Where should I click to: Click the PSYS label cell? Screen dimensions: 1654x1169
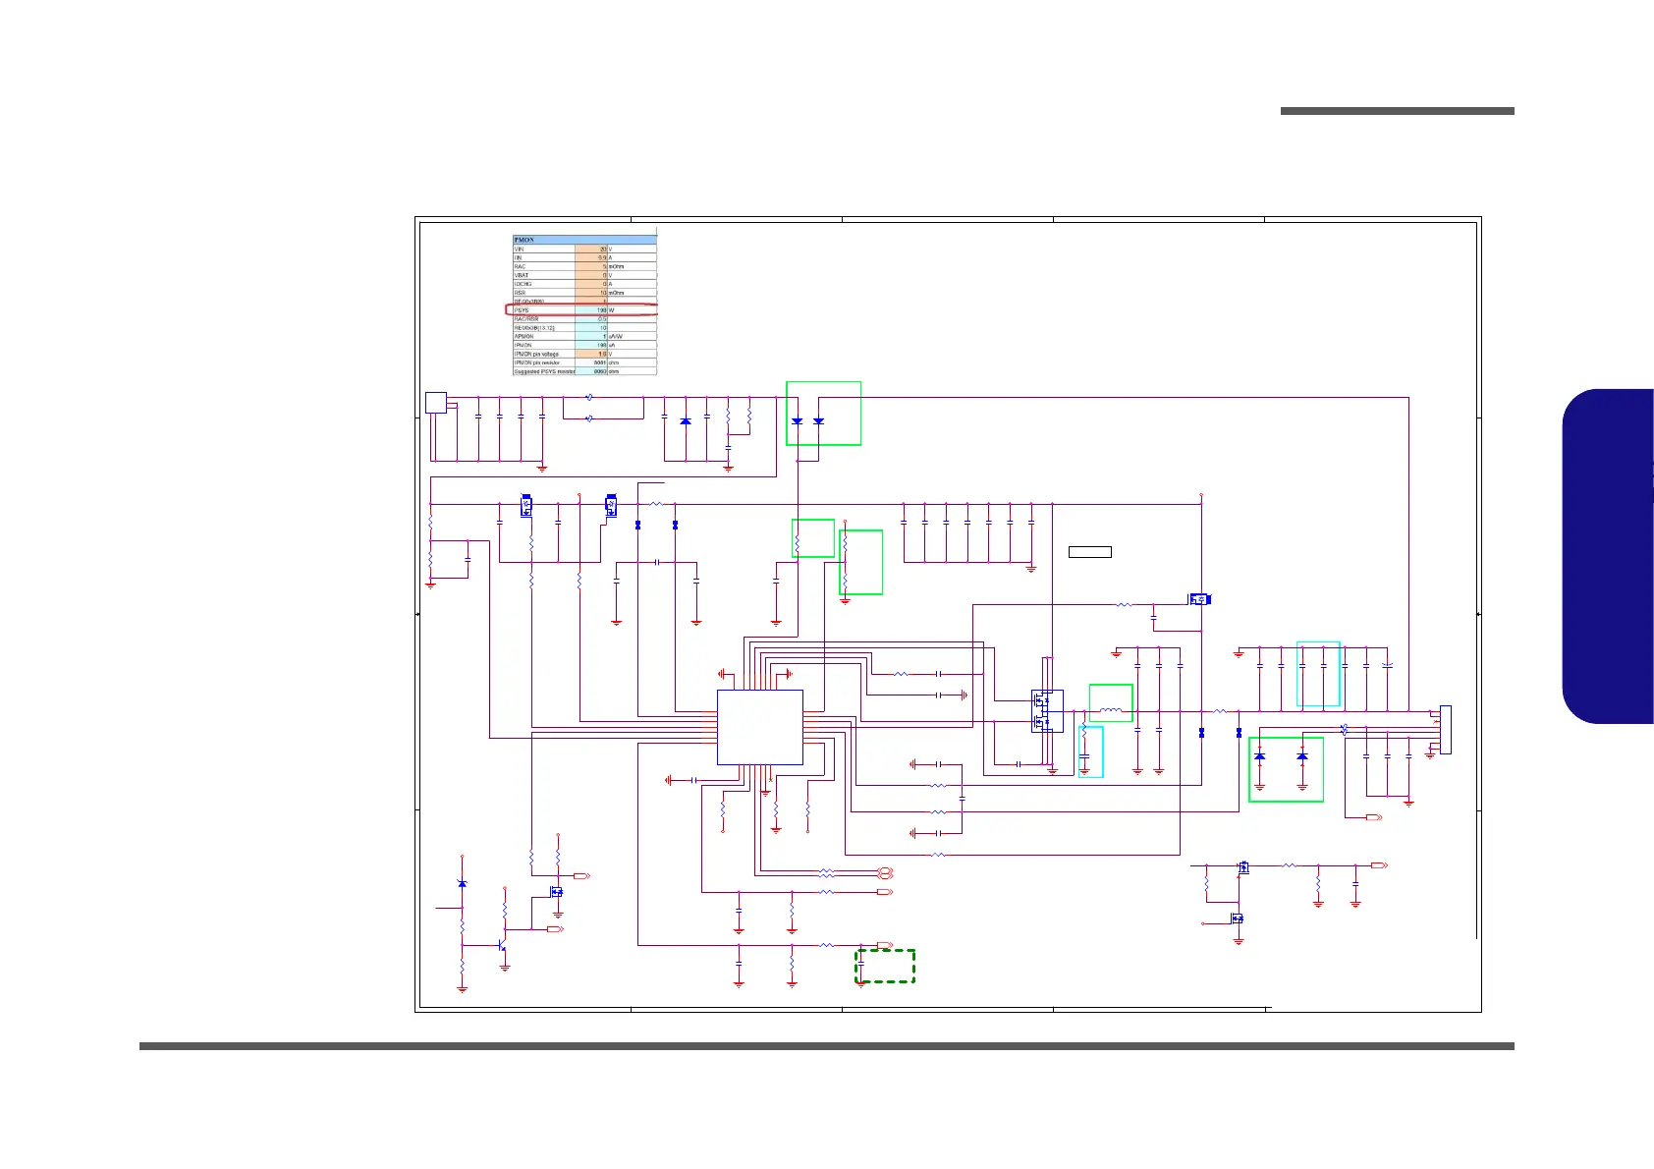[x=544, y=309]
